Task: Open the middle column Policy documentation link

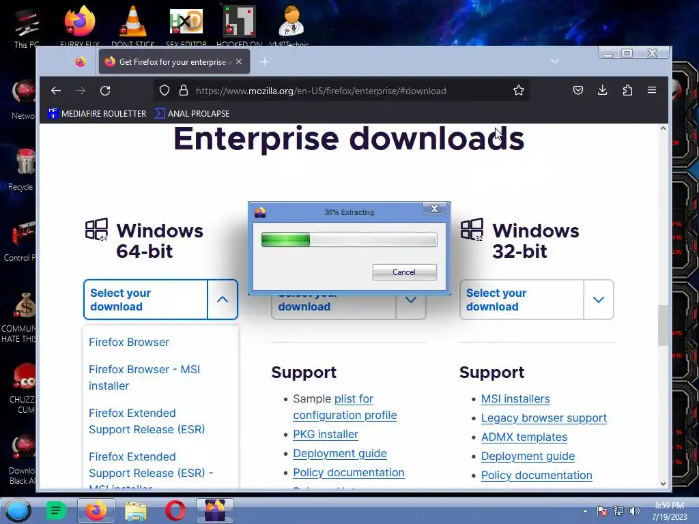Action: point(349,472)
